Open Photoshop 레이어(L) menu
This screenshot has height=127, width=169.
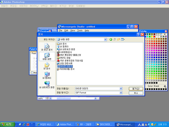34,6
